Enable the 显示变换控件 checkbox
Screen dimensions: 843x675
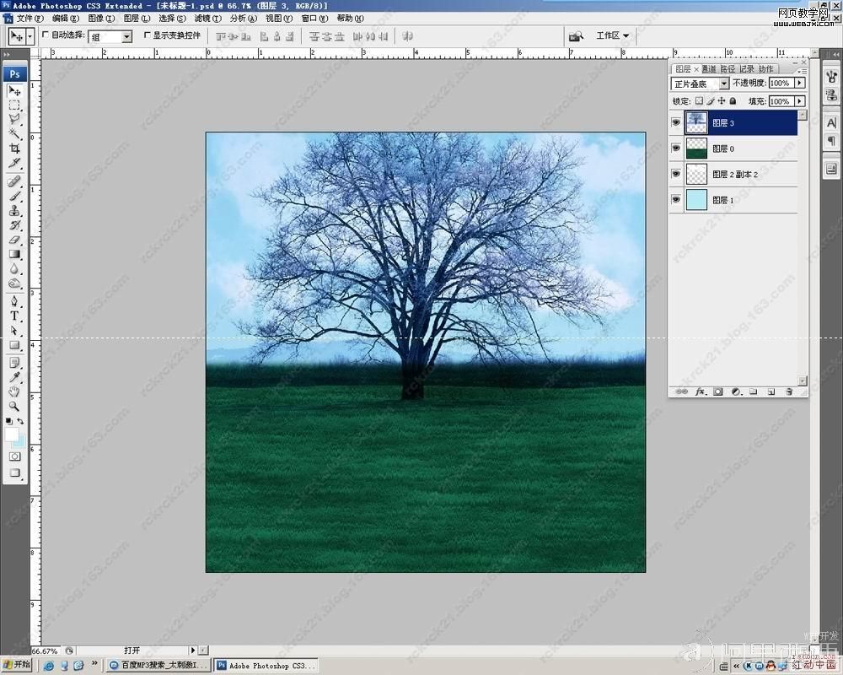pyautogui.click(x=148, y=35)
